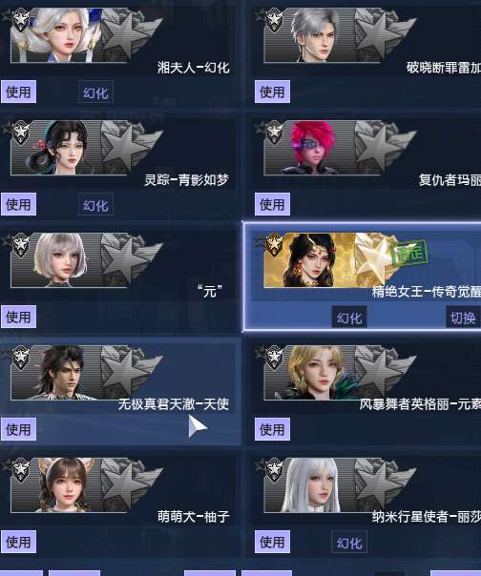
Task: Open 幻化 for 灵踪-青影如梦
Action: click(x=95, y=204)
